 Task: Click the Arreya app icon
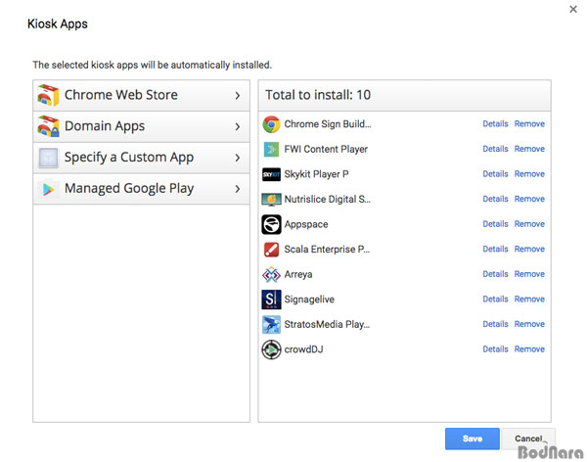click(271, 275)
